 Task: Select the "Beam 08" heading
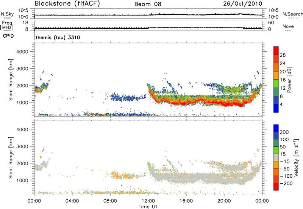(148, 4)
